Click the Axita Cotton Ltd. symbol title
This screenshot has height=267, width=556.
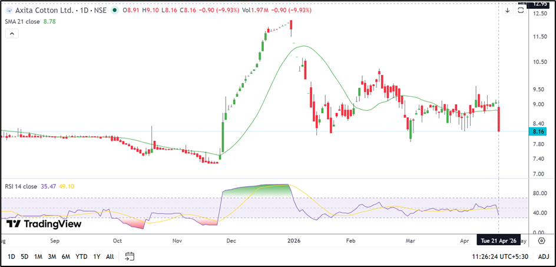[45, 10]
